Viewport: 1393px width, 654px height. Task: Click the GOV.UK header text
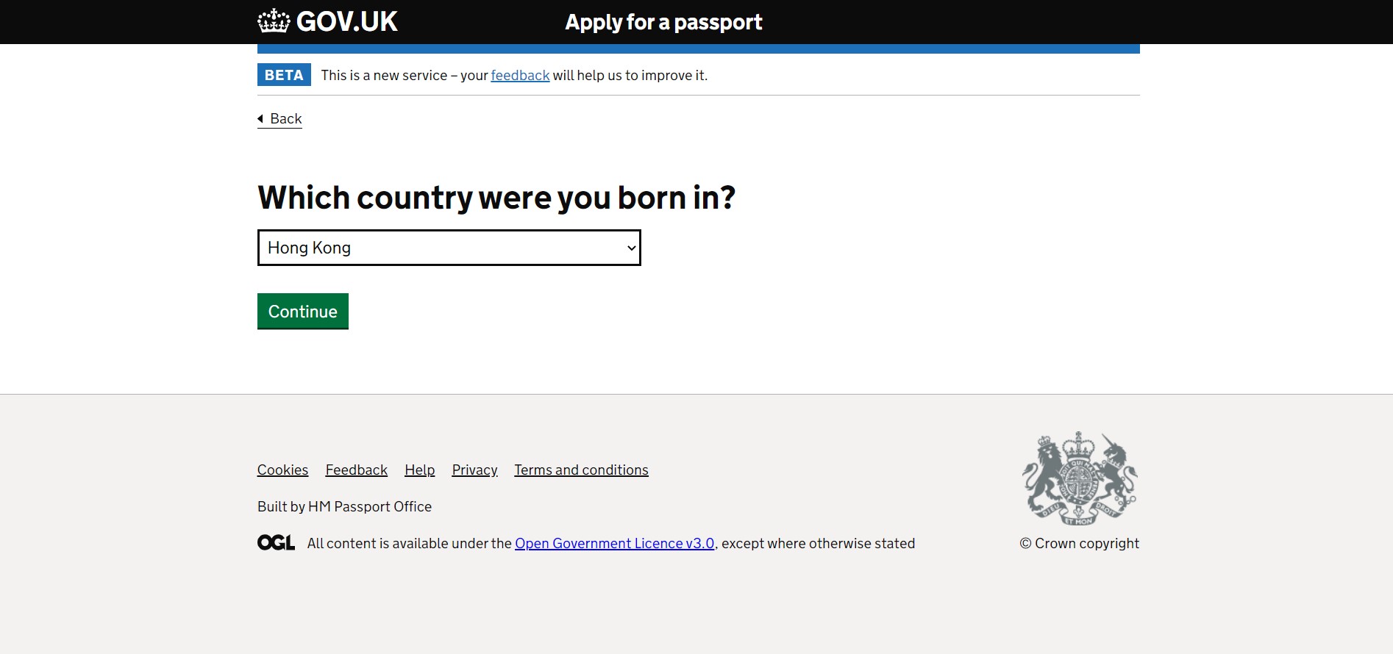346,22
